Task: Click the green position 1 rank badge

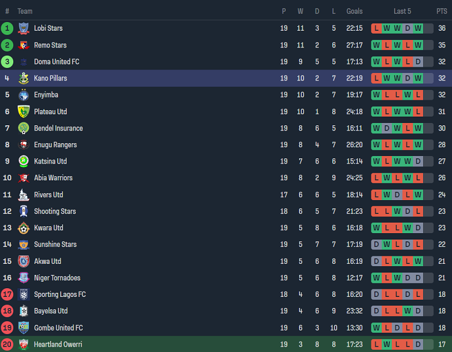Action: [7, 28]
